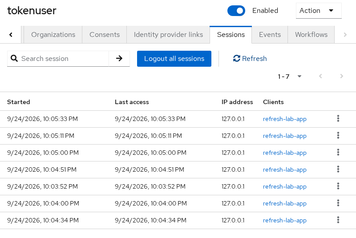Go to the Workflows tab

point(311,35)
